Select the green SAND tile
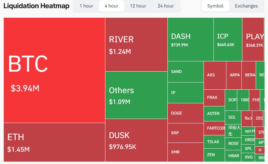Screen dimensions: 268x164 pos(185,72)
